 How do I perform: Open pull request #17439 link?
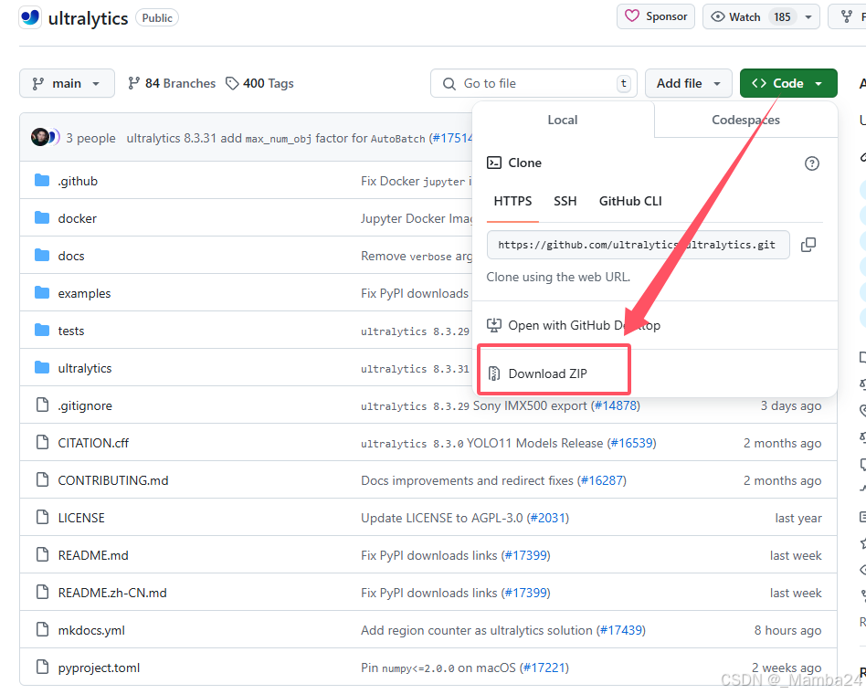coord(621,630)
